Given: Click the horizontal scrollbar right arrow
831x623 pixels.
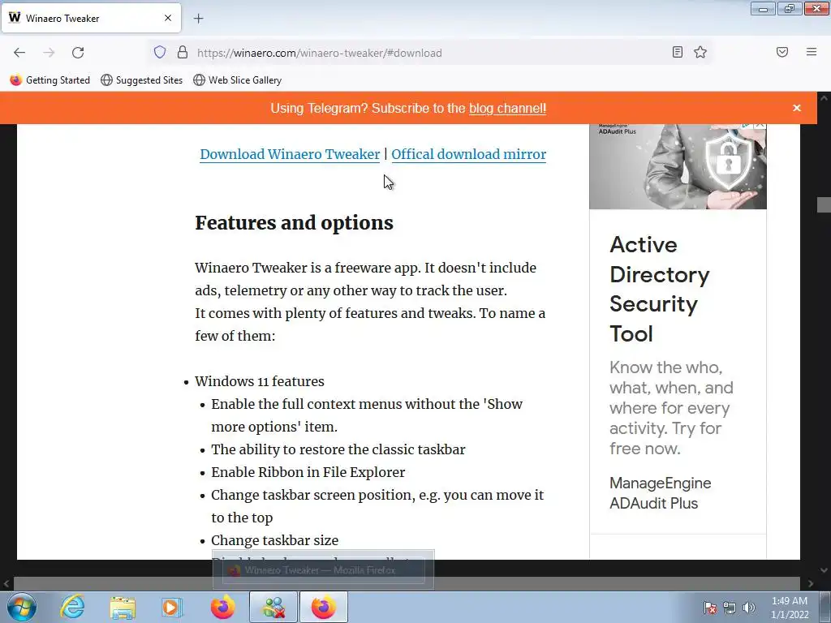Looking at the screenshot, I should [x=811, y=584].
